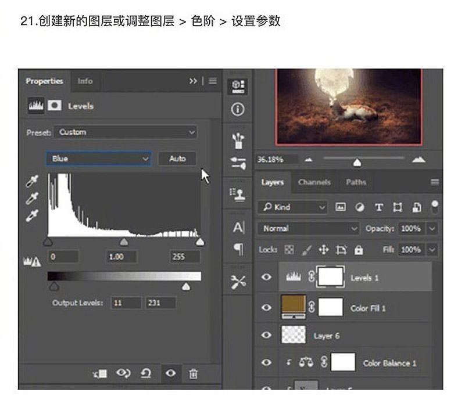465x396 pixels.
Task: Reset adjustment to defaults icon
Action: tap(146, 373)
